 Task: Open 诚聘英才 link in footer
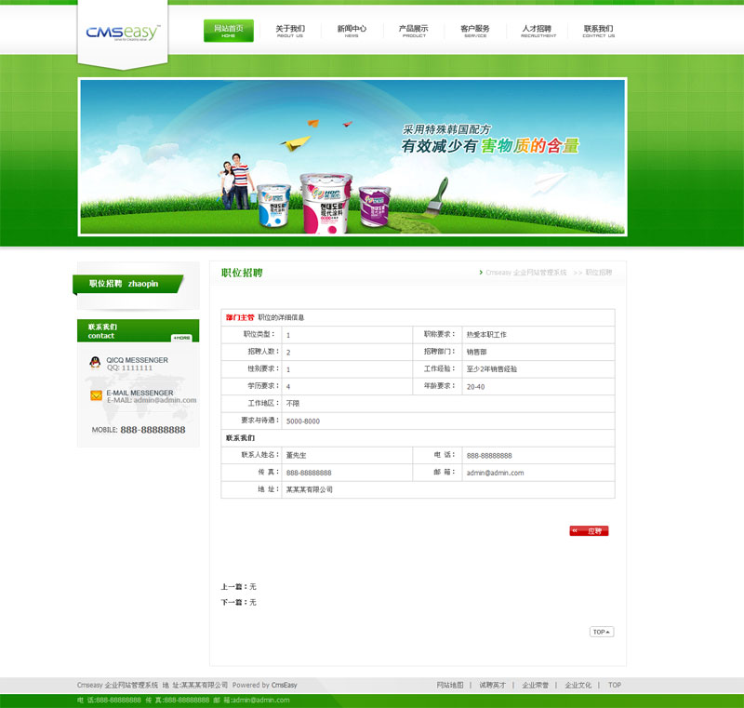point(493,685)
